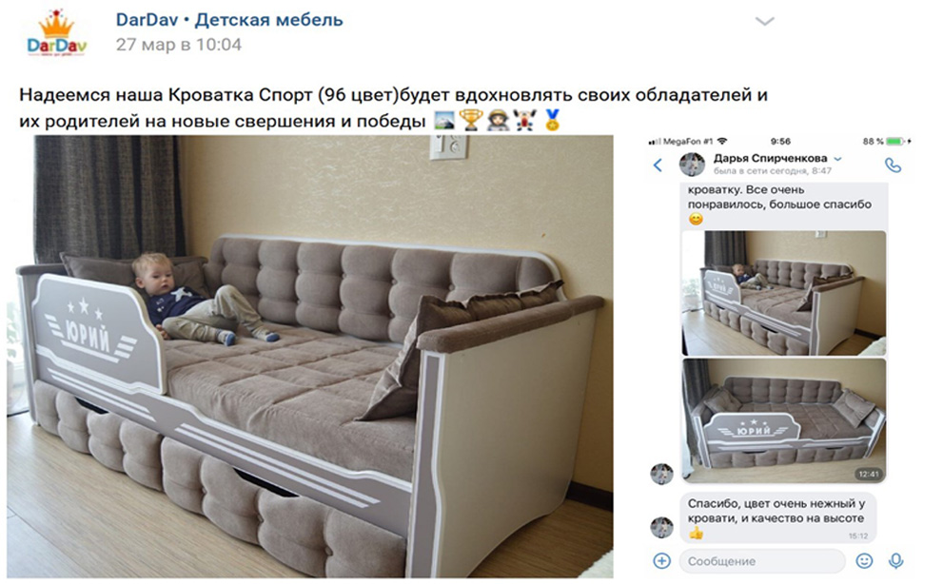Open second bed photo with ЮРИЙ headboard
Screen dimensions: 943x584
coord(784,420)
